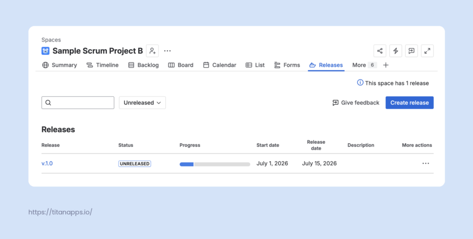The image size is (473, 239).
Task: Click the Sample Scrum Project B title
Action: click(97, 51)
